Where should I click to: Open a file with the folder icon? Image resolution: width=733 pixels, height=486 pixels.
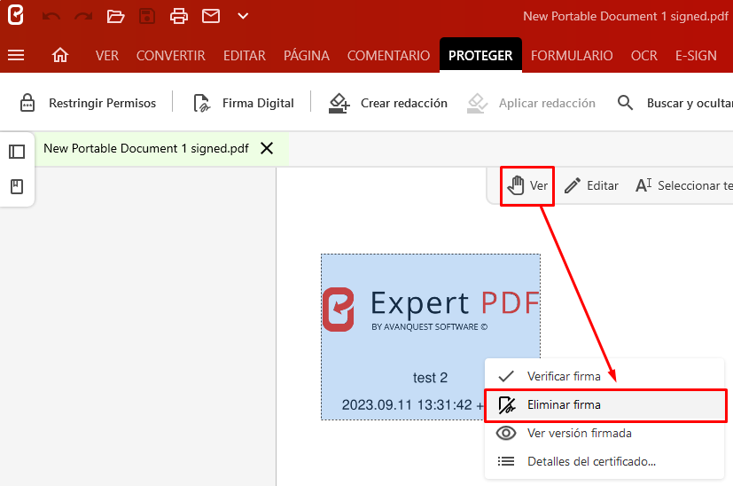[x=115, y=16]
